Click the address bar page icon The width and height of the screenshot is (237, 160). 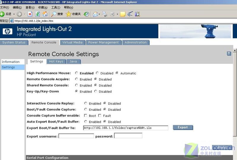tap(12, 21)
